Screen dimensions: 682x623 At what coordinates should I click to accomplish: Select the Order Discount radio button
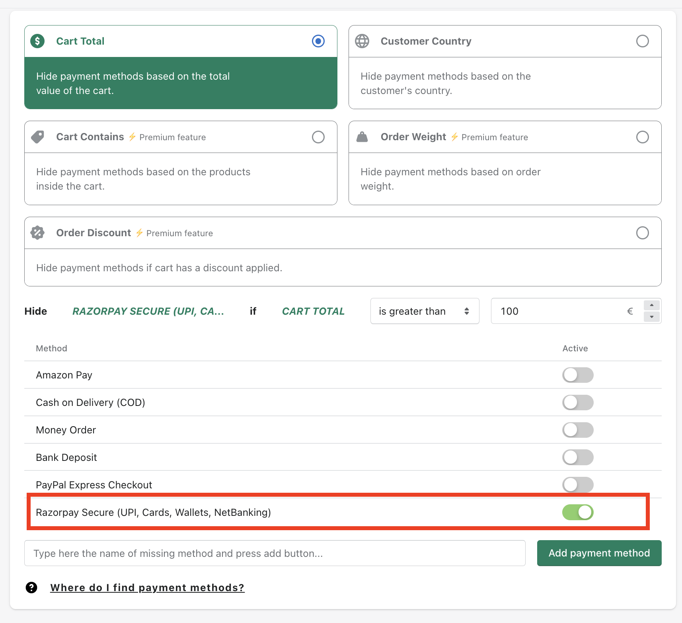(x=643, y=233)
